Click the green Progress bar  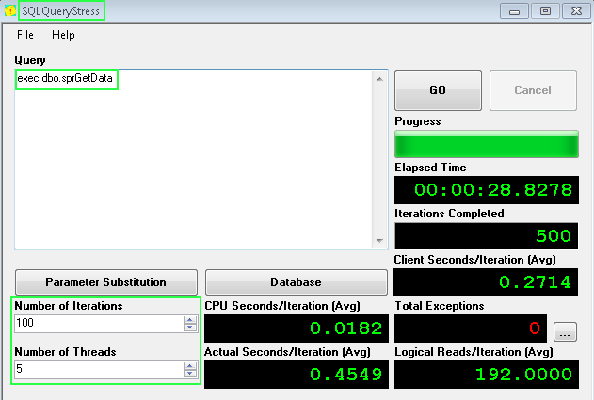[x=487, y=144]
